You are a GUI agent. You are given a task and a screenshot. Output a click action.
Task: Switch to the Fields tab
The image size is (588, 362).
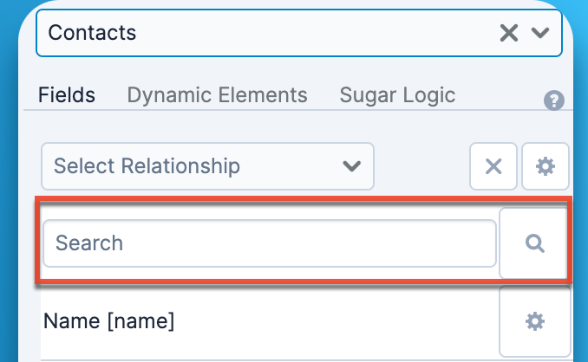tap(67, 94)
